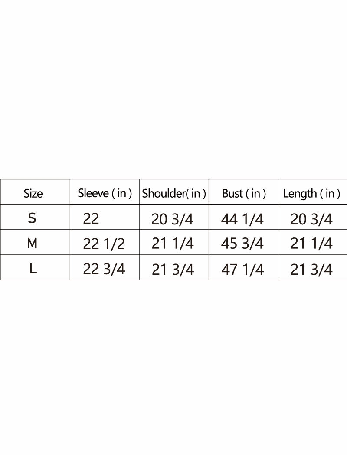This screenshot has width=347, height=455.
Task: Click sleeve value 22 3/4 for size L
Action: pos(104,269)
